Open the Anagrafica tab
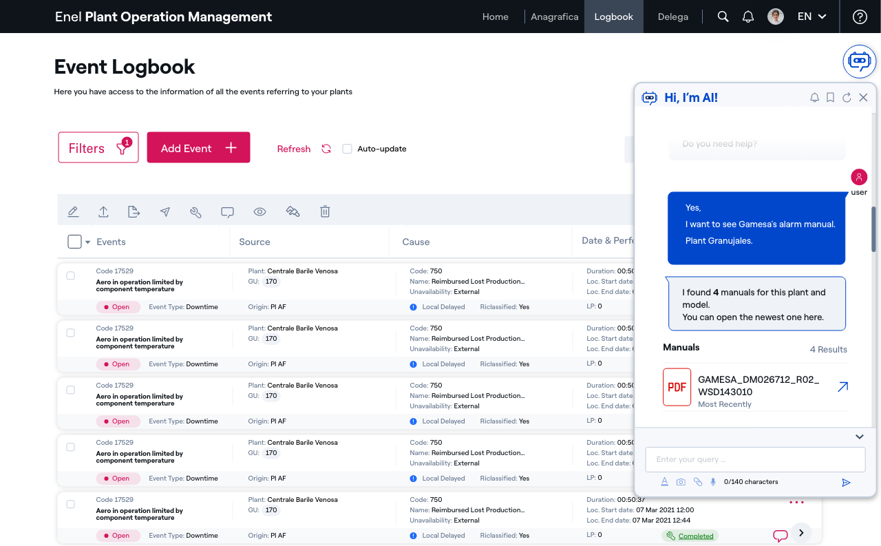 click(x=555, y=17)
